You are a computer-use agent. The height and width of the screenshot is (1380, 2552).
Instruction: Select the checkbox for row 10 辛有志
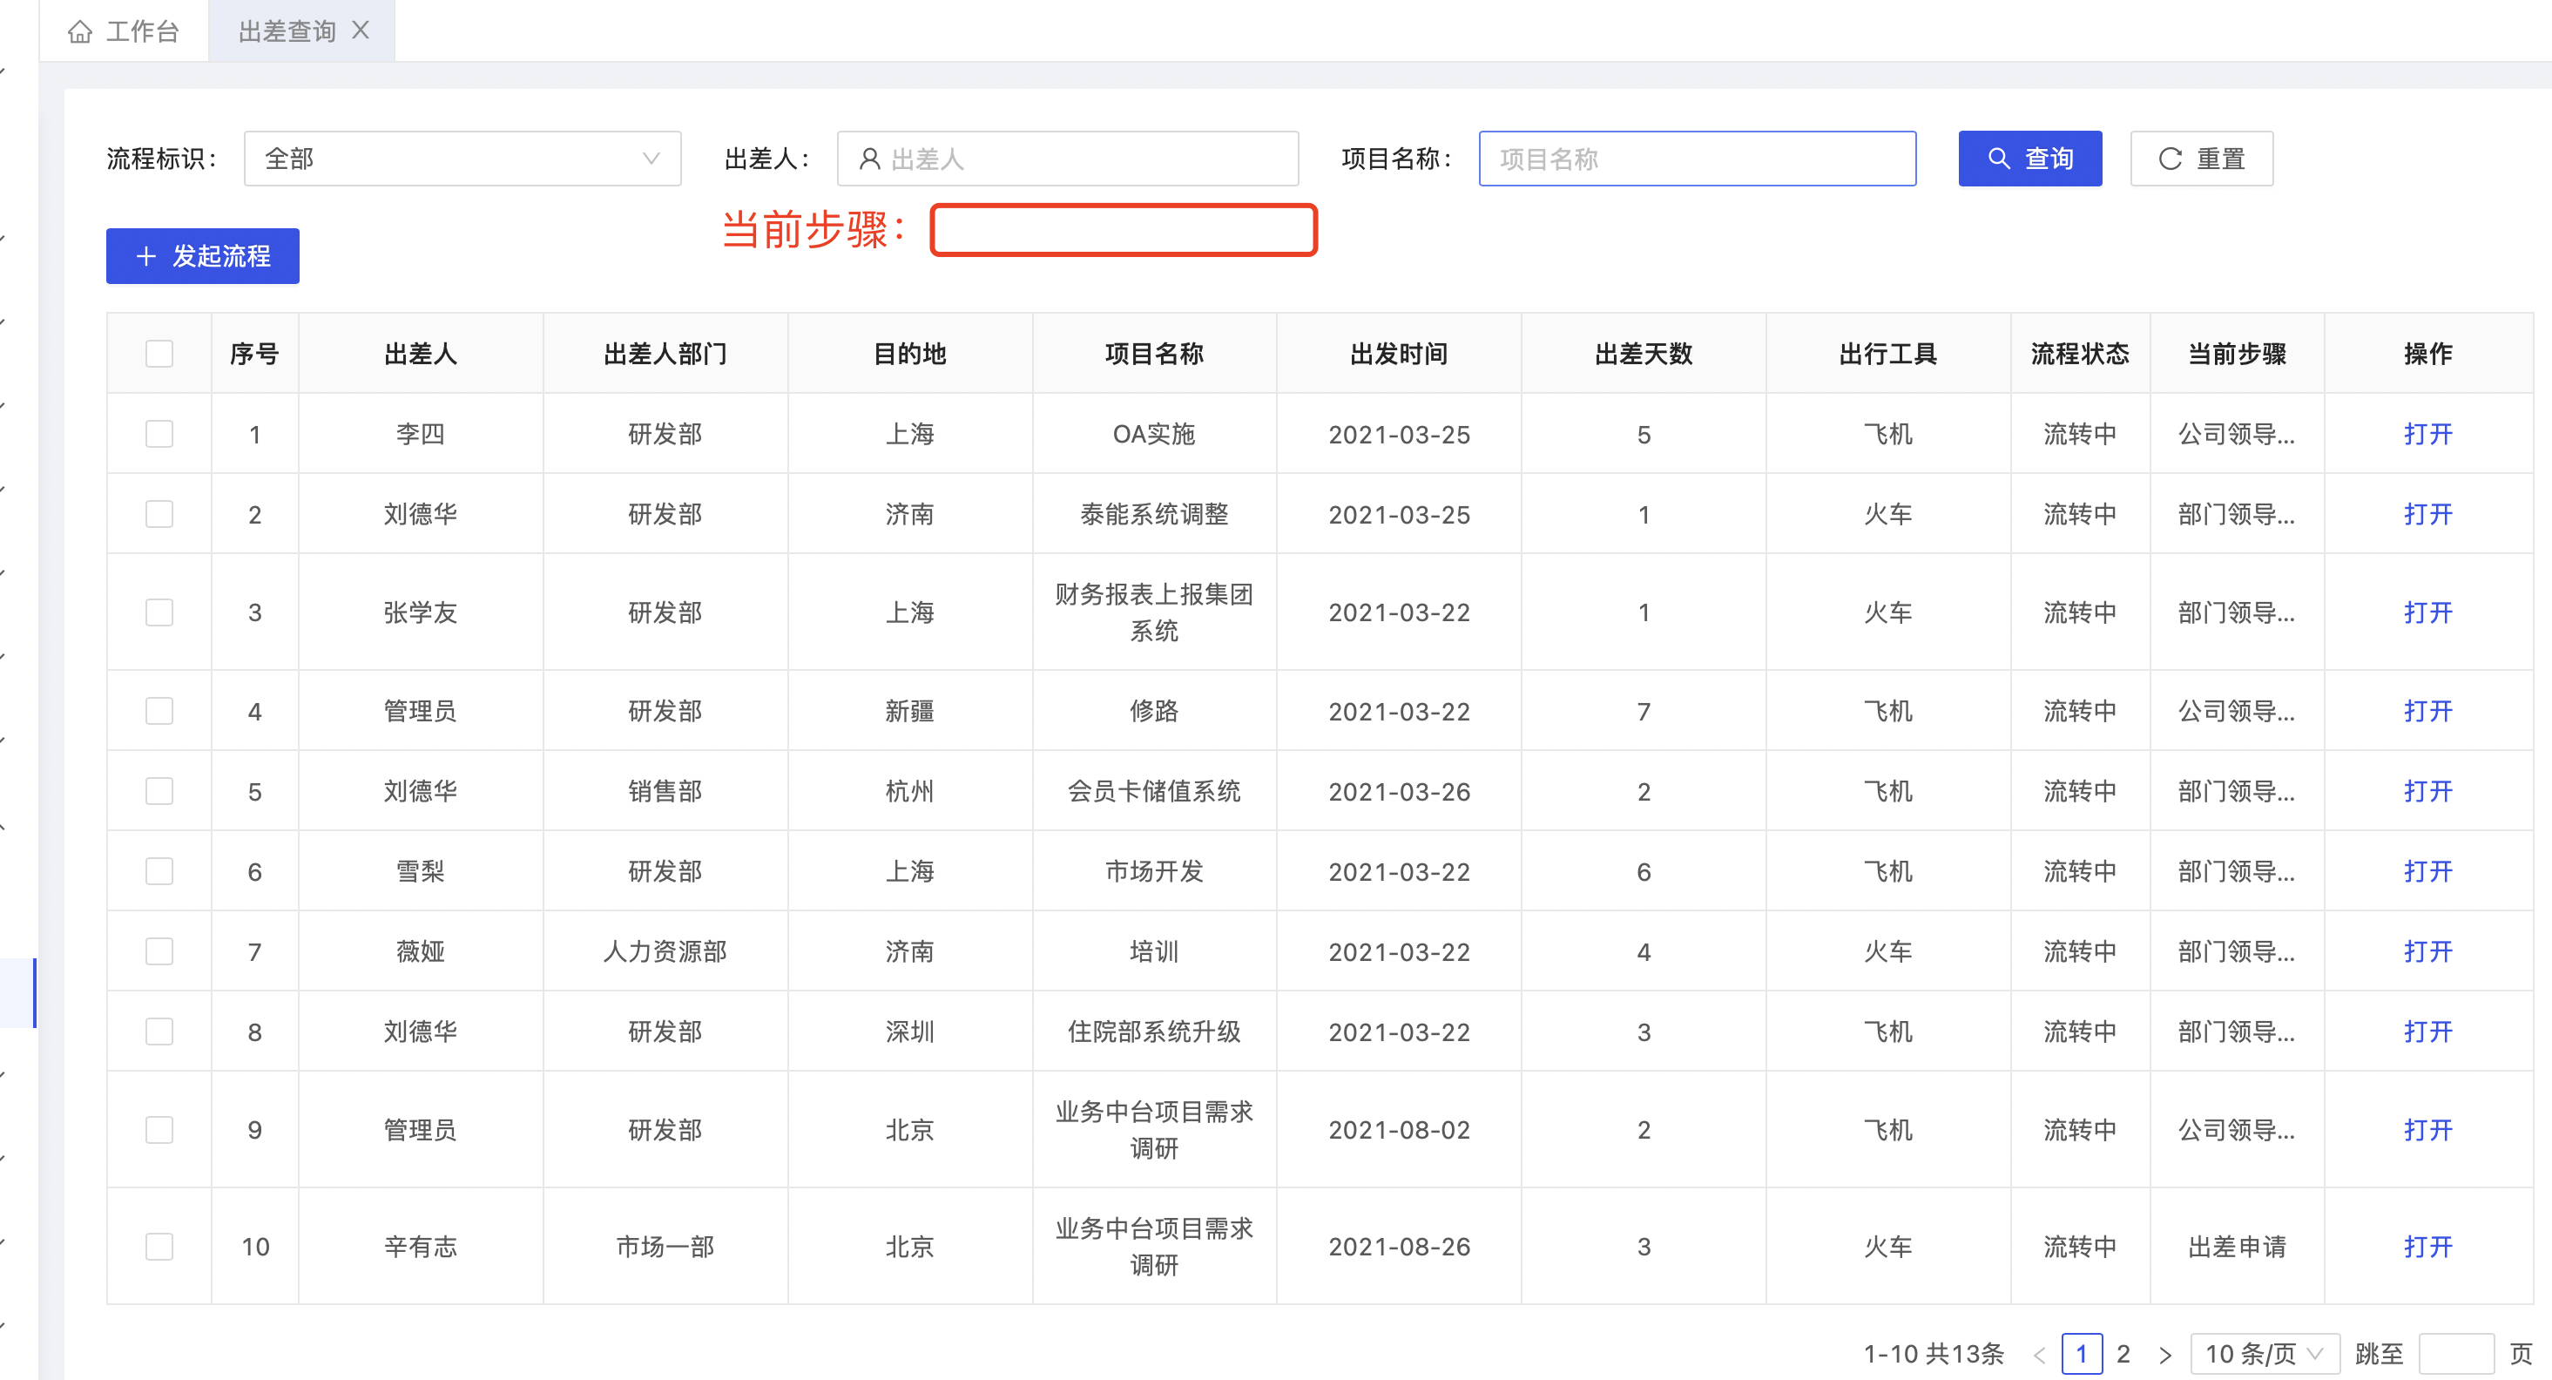pos(159,1246)
